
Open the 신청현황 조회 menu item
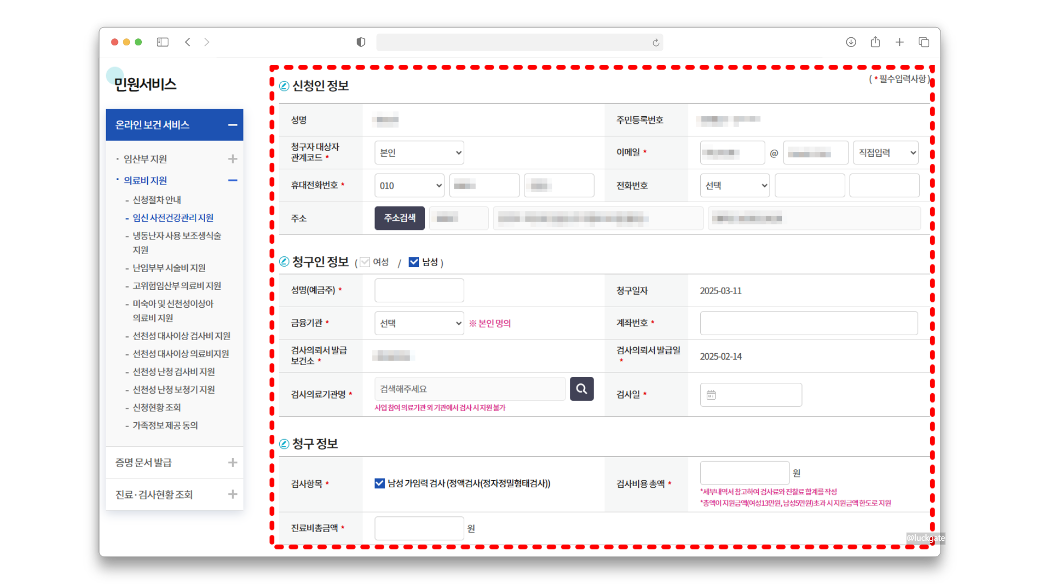[157, 408]
